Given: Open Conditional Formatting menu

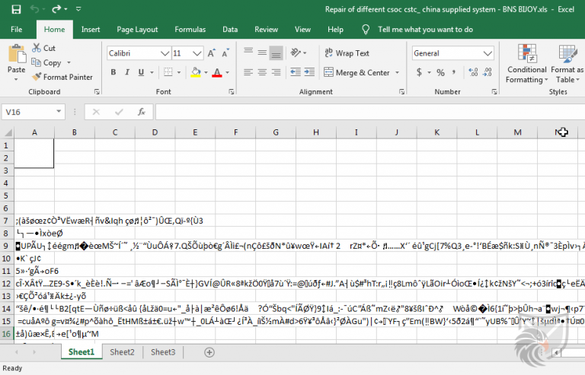Looking at the screenshot, I should pos(527,64).
